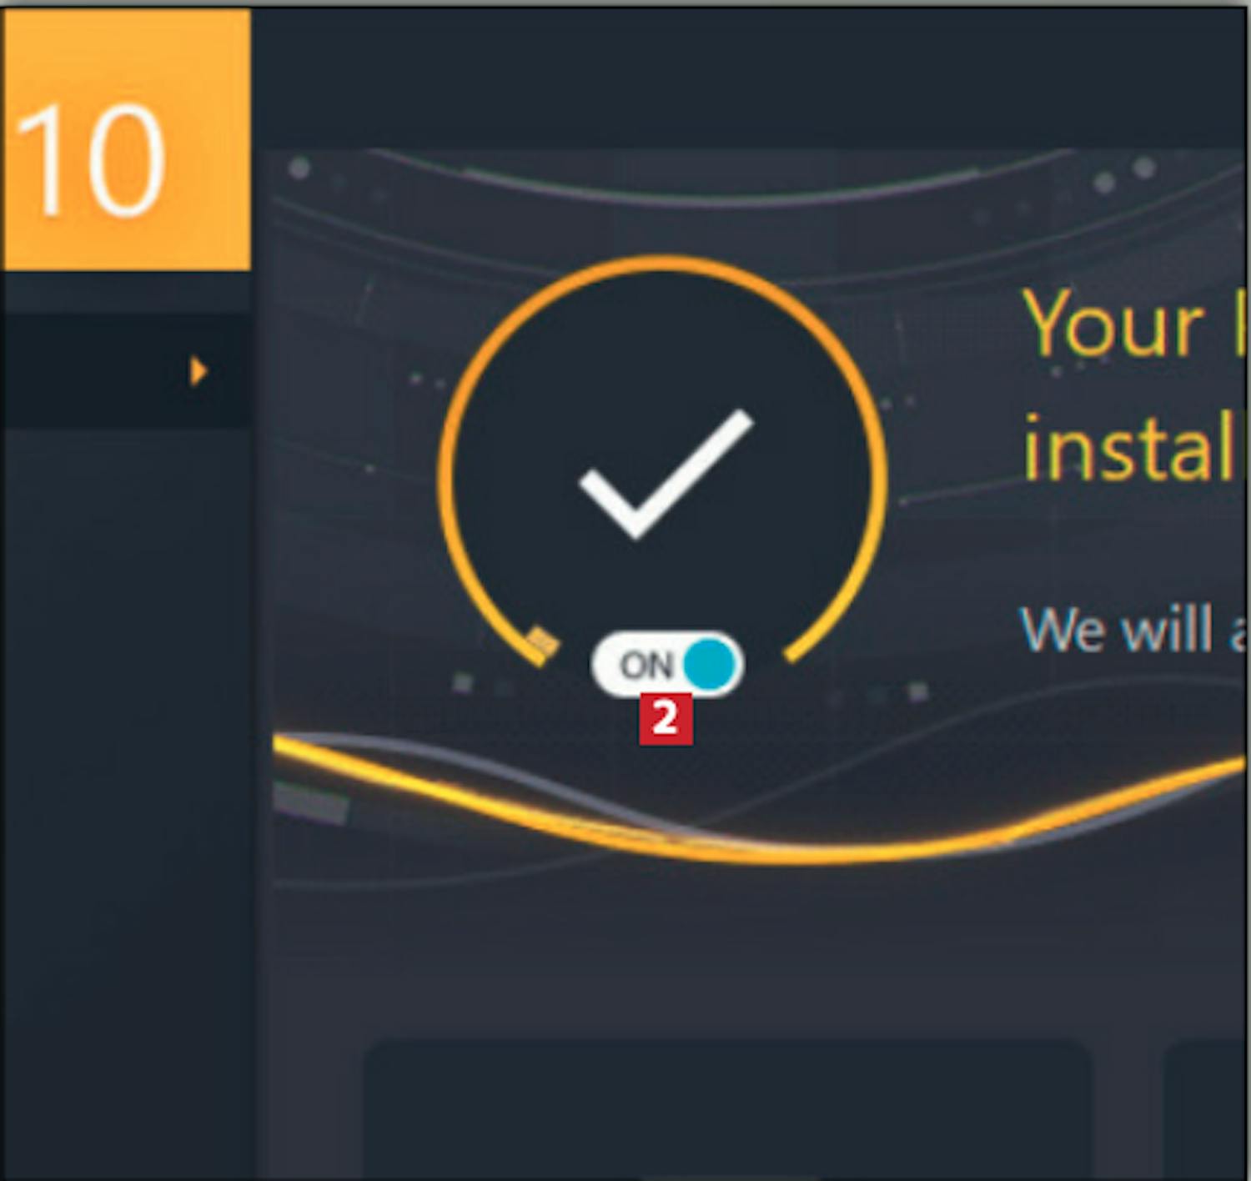Click the "ON" label inside the switch
The width and height of the screenshot is (1251, 1181).
coord(646,666)
